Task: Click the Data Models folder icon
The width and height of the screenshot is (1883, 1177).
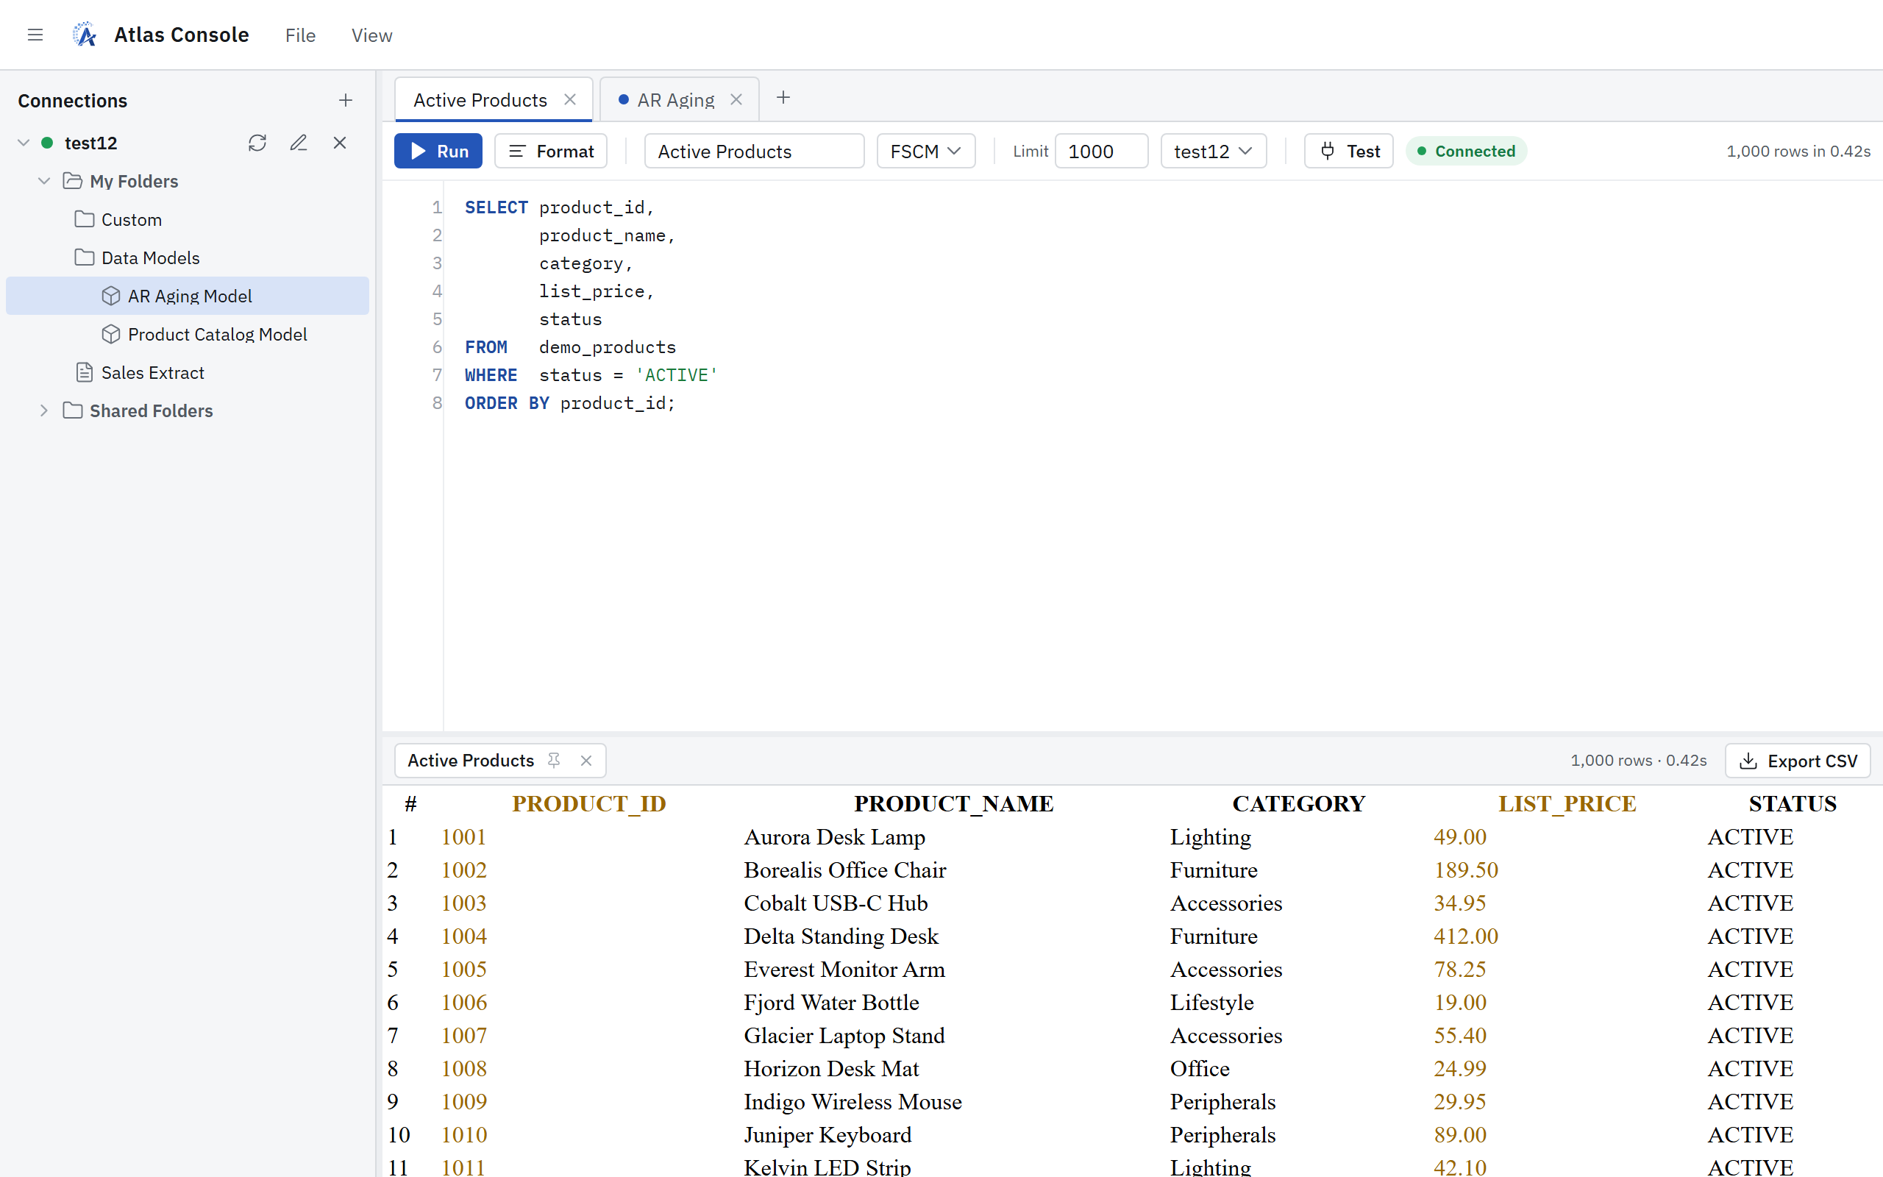Action: click(84, 257)
